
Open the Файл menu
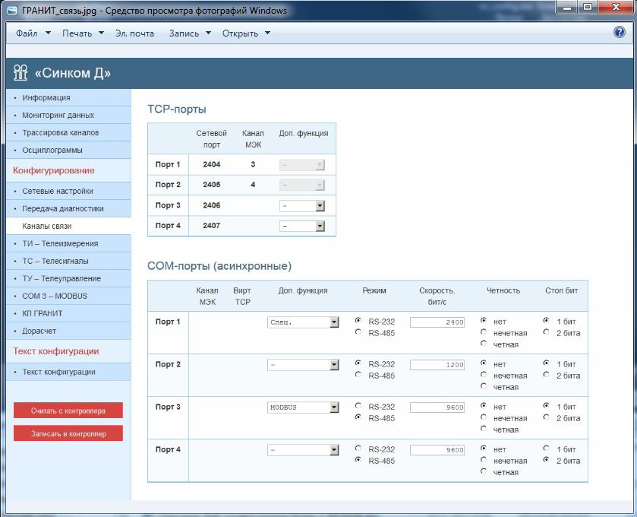[33, 33]
